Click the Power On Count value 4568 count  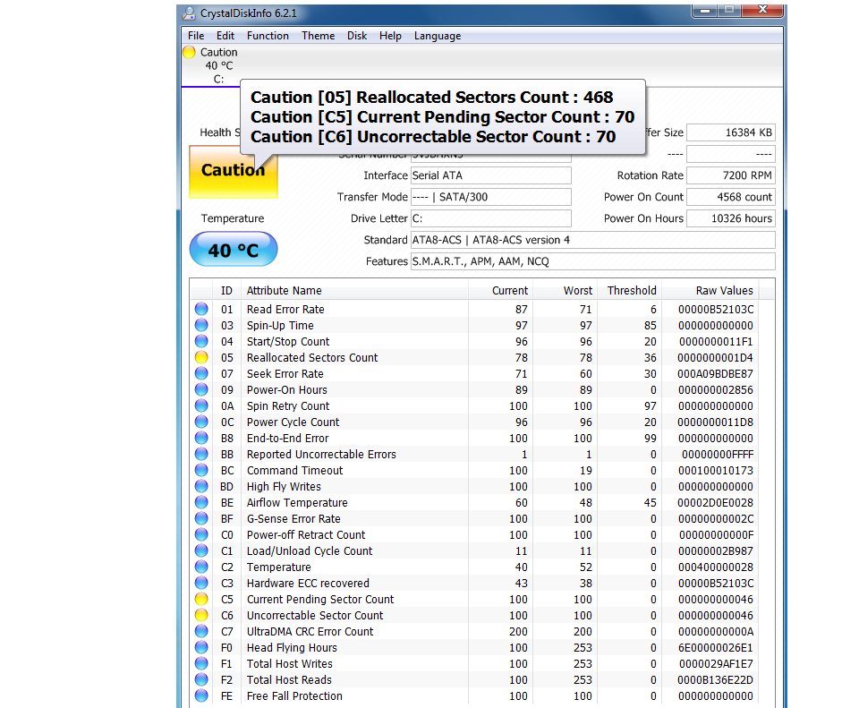pyautogui.click(x=731, y=197)
